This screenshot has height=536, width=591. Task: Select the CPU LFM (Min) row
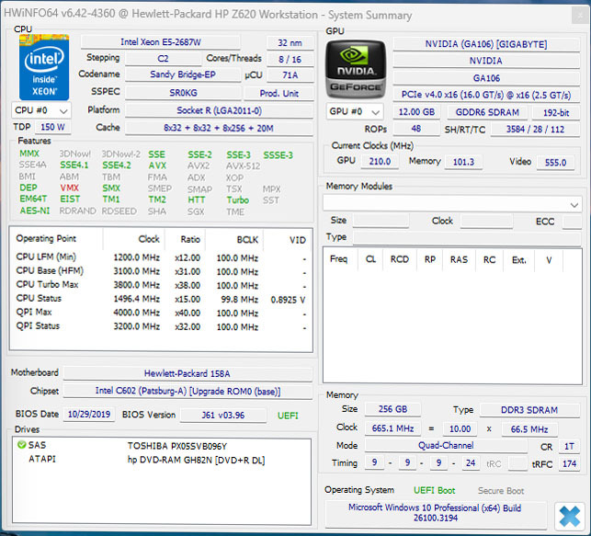pos(161,257)
